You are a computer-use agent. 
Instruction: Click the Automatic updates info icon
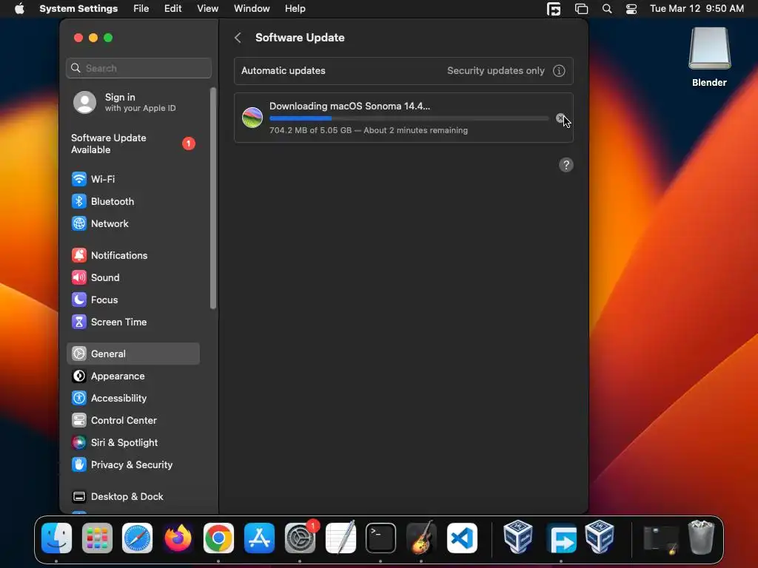click(x=559, y=71)
